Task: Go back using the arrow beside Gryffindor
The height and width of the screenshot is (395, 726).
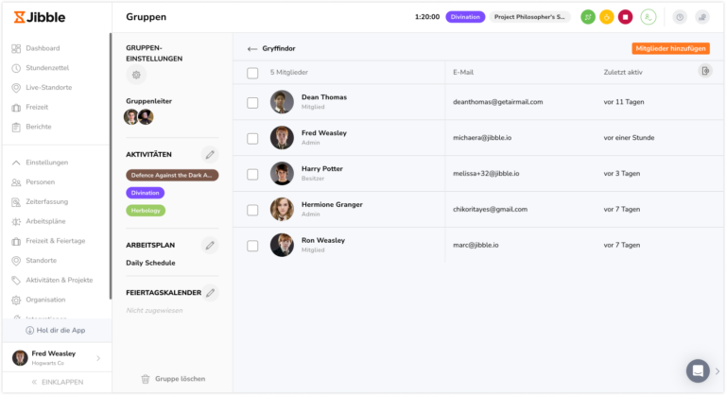Action: tap(251, 48)
